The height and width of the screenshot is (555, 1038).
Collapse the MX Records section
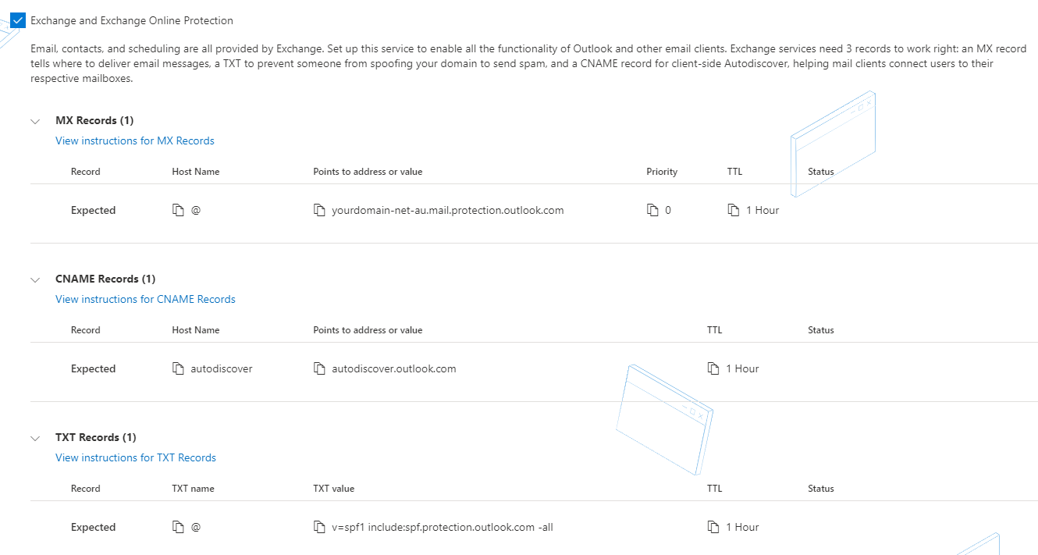[x=35, y=121]
